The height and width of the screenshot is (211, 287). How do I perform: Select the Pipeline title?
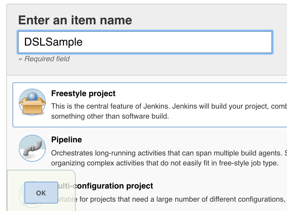(67, 140)
